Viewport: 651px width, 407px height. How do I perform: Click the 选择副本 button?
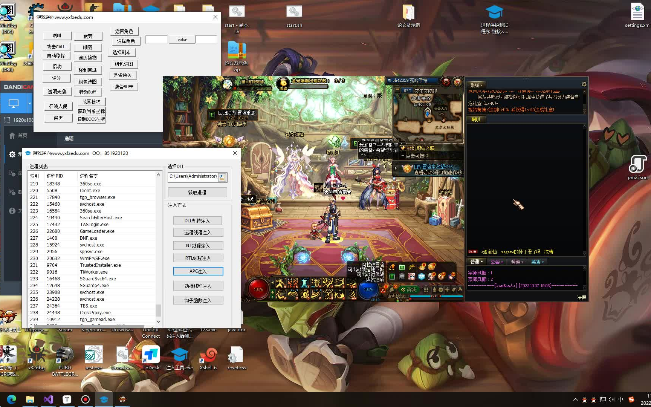coord(121,52)
